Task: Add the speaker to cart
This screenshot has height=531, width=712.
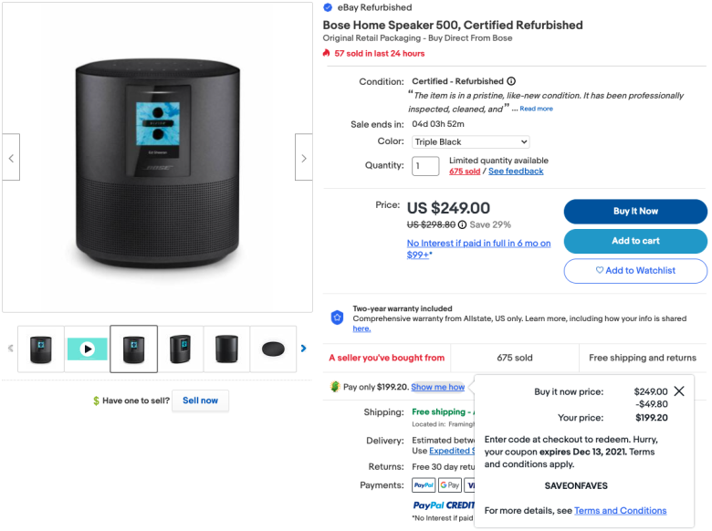Action: pos(635,241)
